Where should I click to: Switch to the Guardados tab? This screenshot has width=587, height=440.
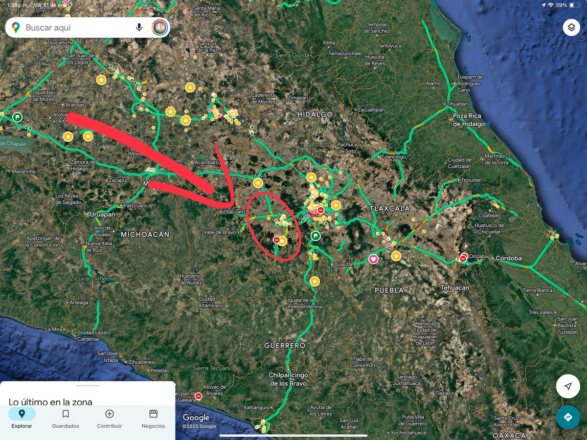point(66,418)
